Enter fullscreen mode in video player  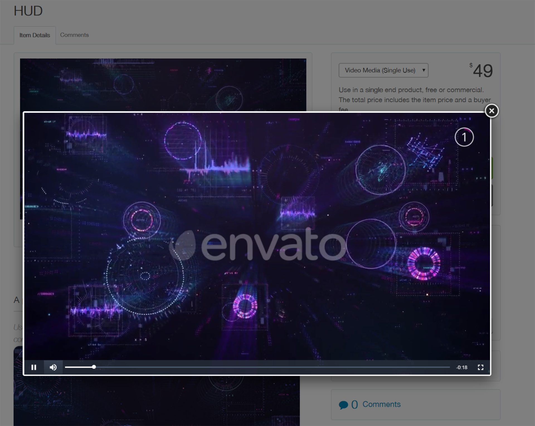coord(480,367)
